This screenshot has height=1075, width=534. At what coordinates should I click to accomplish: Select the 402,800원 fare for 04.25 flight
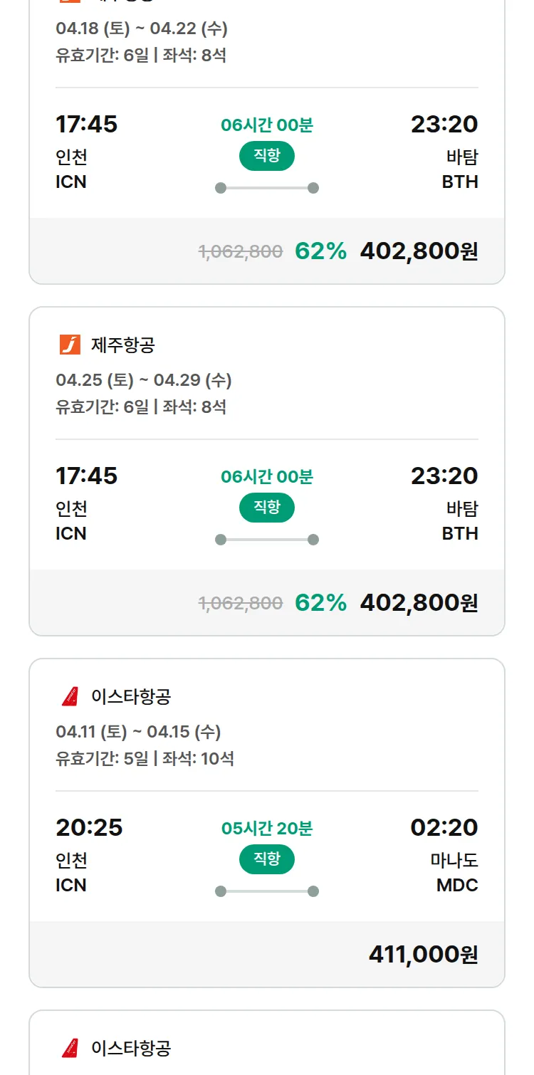point(419,602)
